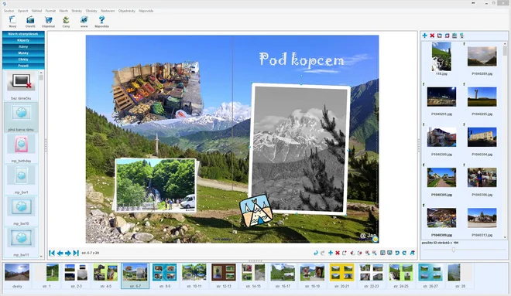Viewport: 511px width, 296px height.
Task: Open the Náhled menu
Action: pos(36,11)
